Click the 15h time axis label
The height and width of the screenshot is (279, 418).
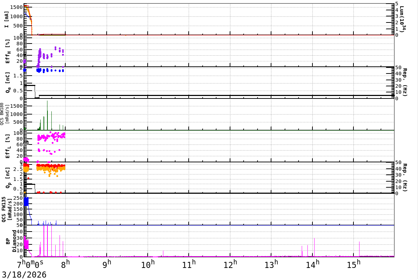pos(354,264)
